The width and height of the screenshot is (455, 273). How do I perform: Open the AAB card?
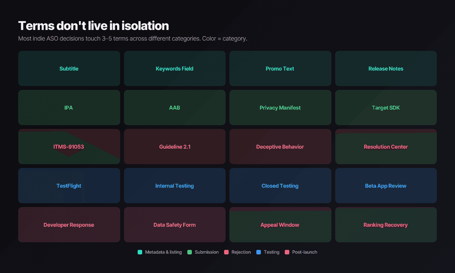(x=175, y=108)
